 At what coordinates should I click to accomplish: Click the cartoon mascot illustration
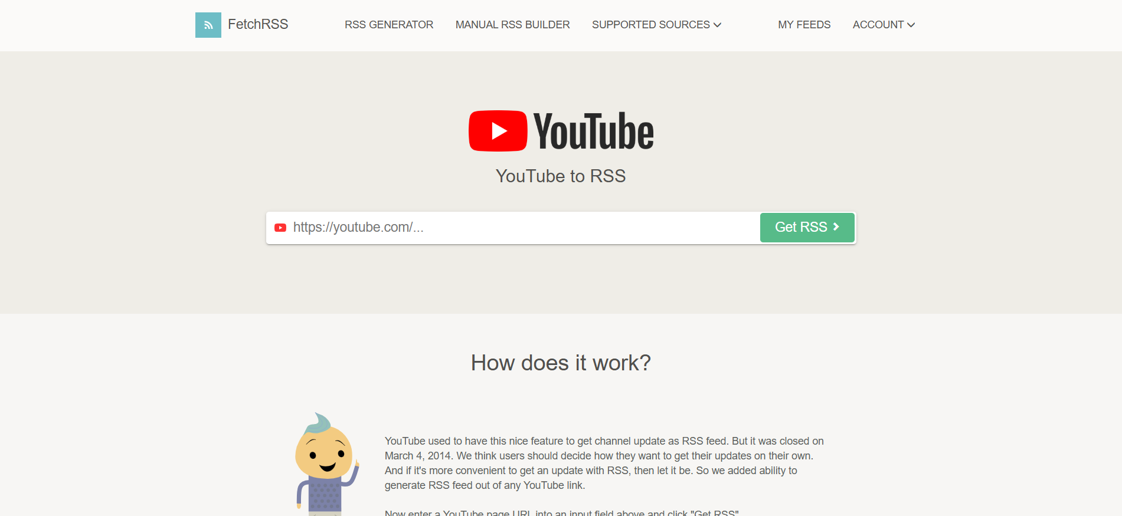[326, 464]
